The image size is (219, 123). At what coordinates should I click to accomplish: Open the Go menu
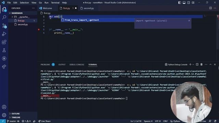click(40, 3)
